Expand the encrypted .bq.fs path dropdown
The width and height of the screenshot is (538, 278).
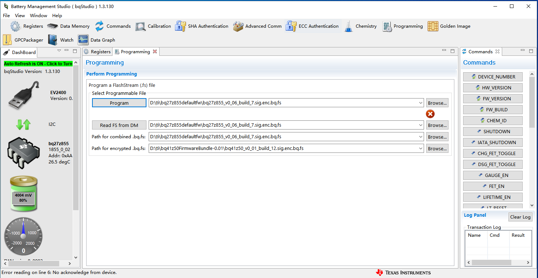coord(421,148)
